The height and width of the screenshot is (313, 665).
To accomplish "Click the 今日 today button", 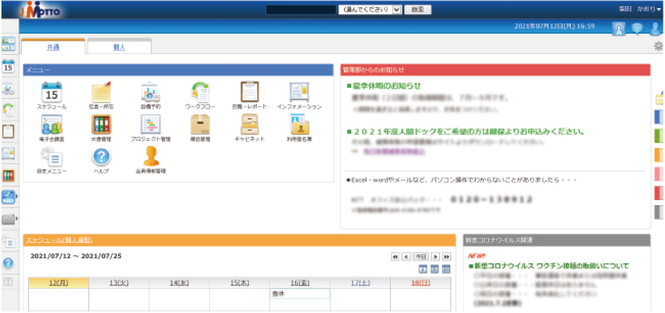I will click(x=421, y=257).
